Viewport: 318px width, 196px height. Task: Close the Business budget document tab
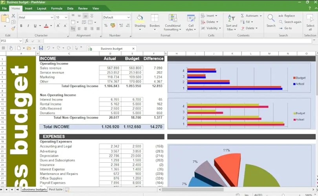(x=133, y=49)
